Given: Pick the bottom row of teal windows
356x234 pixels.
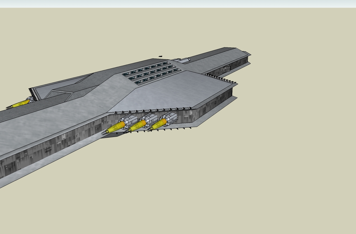Looking at the screenshot, I should (x=157, y=77).
